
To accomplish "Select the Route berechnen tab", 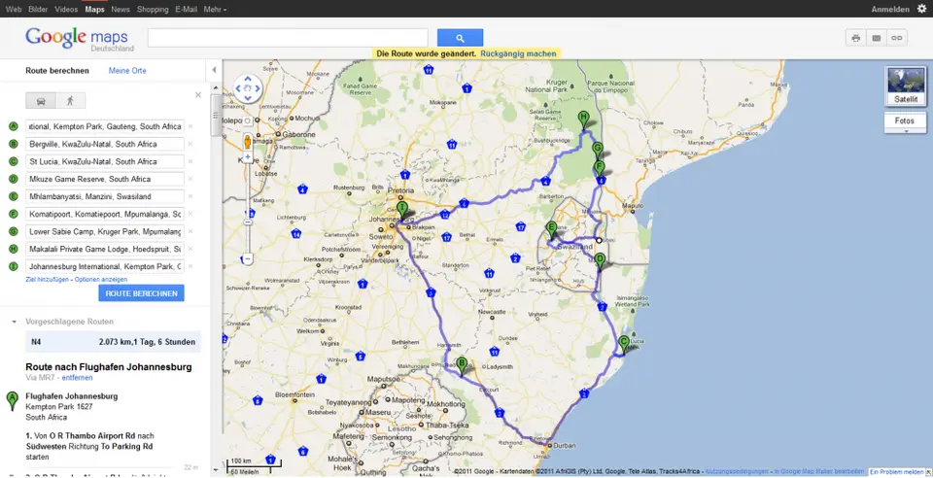I will pyautogui.click(x=57, y=71).
